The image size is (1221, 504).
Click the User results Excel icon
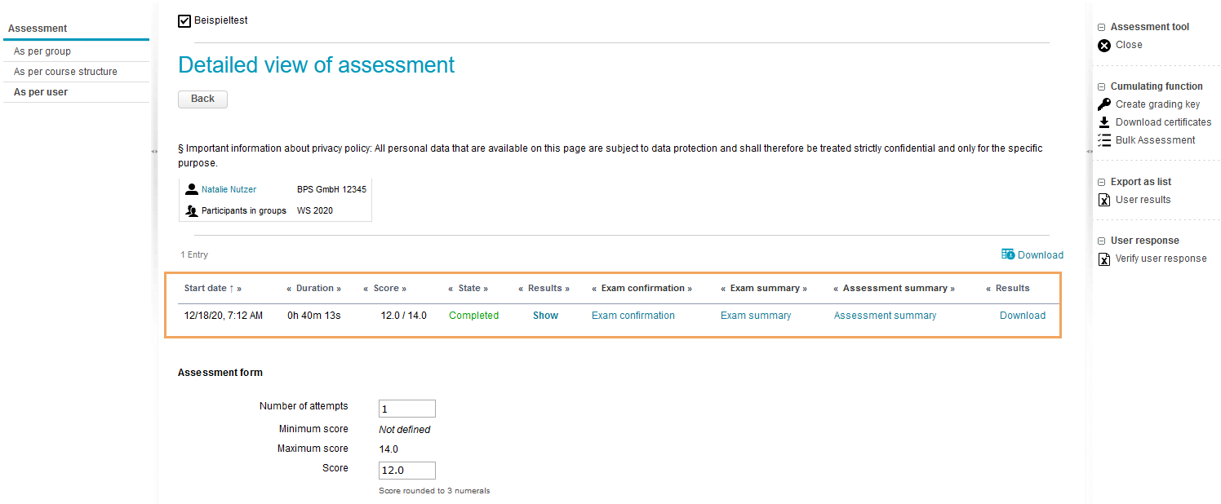1104,200
